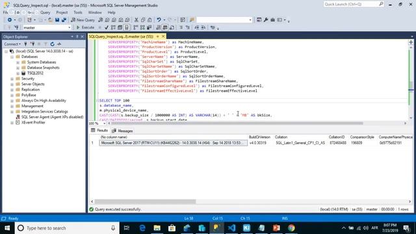Open the Properties wrench icon

(x=266, y=20)
